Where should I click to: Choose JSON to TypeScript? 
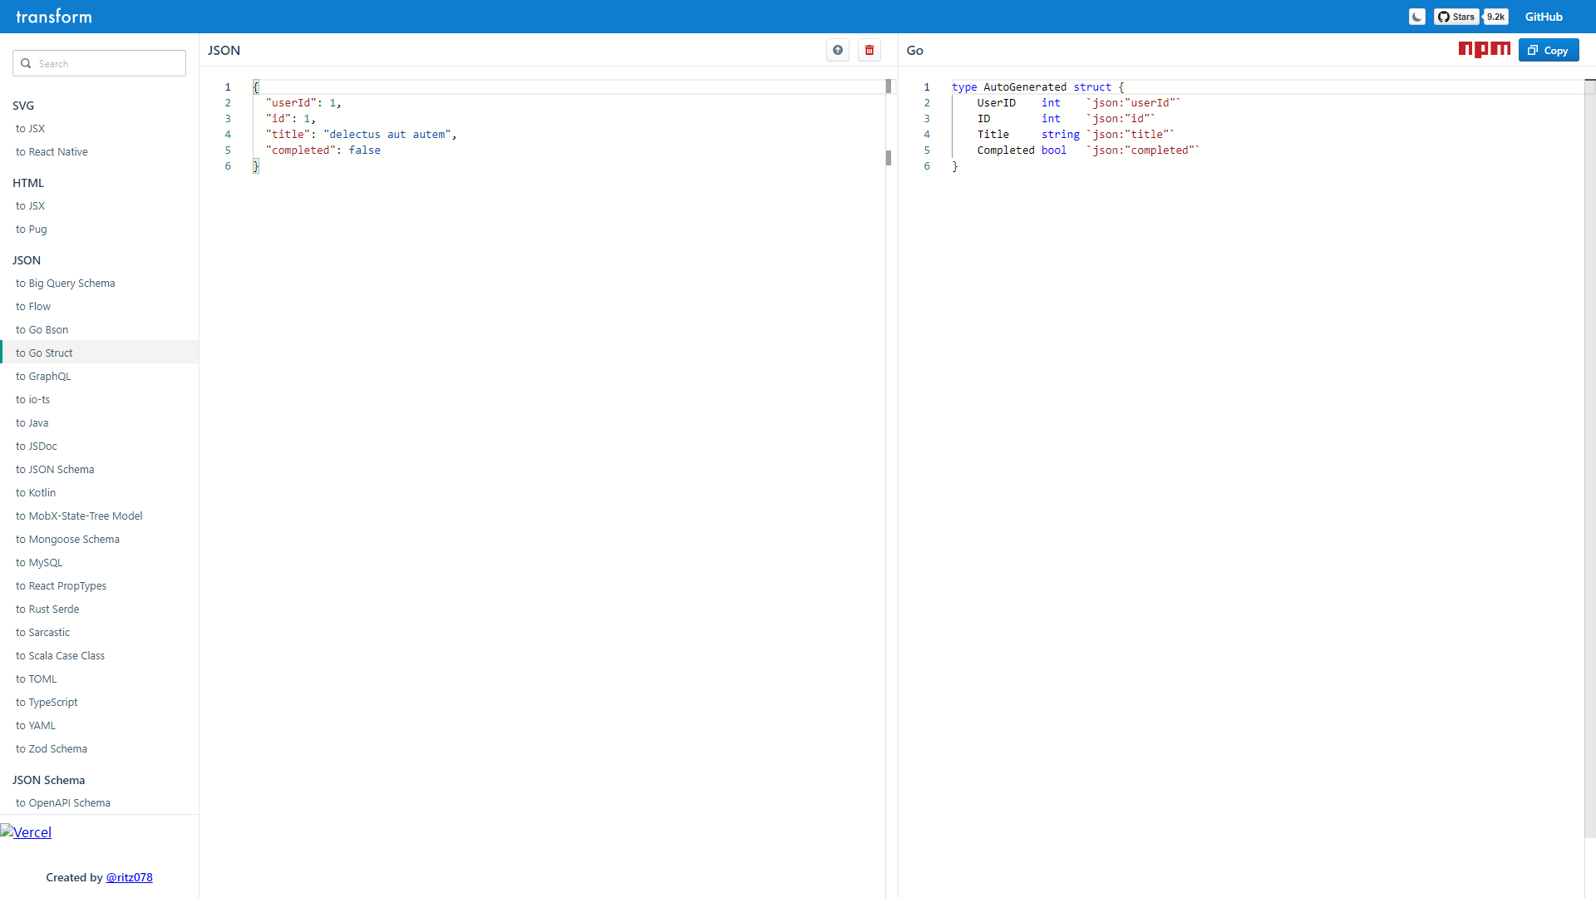[x=100, y=702]
